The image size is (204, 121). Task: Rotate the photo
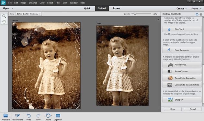click(48, 117)
